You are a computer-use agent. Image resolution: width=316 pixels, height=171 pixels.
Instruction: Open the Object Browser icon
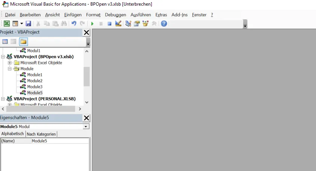[x=145, y=24]
